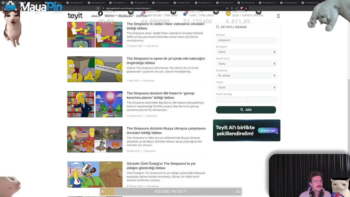Screen dimensions: 350x197
Task: Click the magnifier icon beside DETAYLI ARAMA
Action: (218, 27)
